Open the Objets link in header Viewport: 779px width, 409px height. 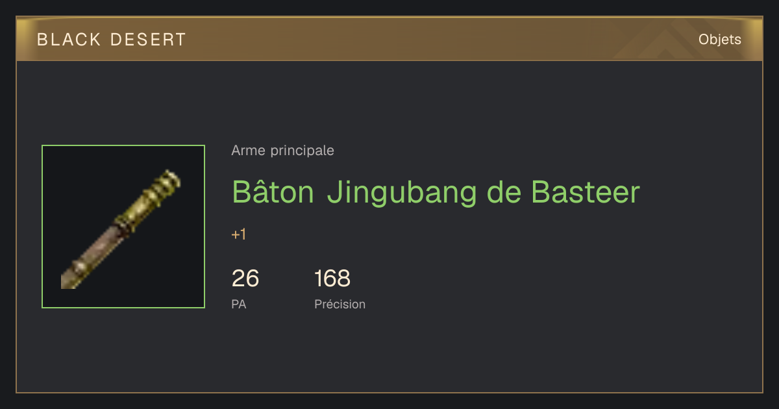[719, 40]
